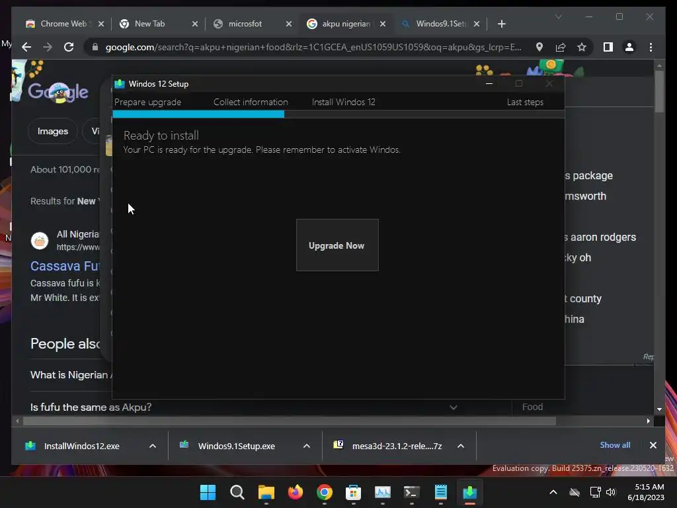Close the akpu nigerian tab
This screenshot has height=508, width=677.
[x=383, y=24]
